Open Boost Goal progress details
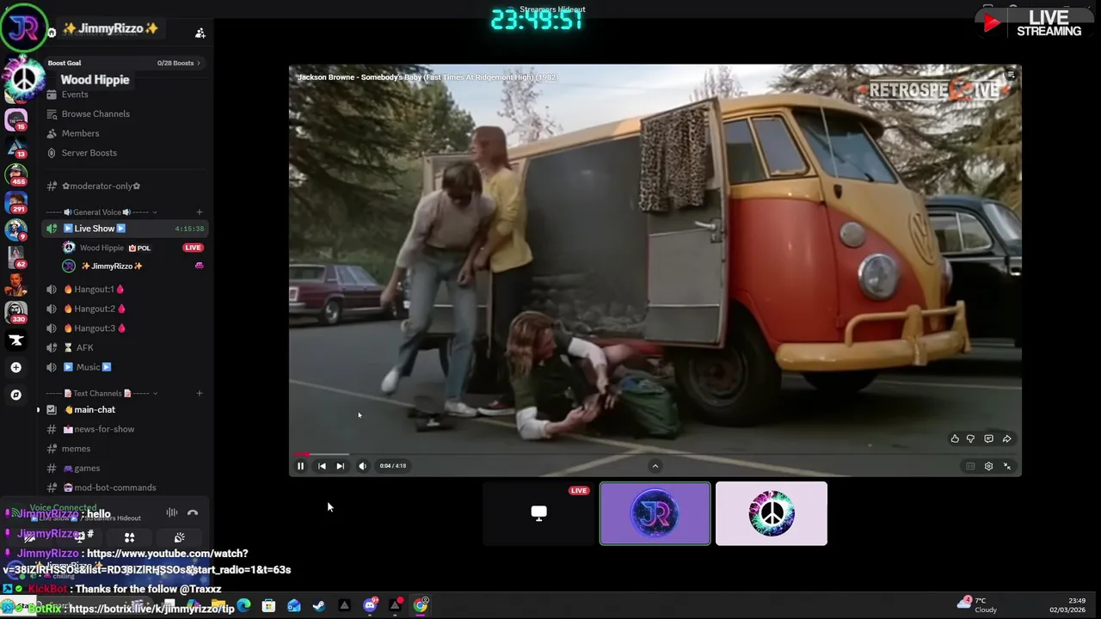 [125, 63]
